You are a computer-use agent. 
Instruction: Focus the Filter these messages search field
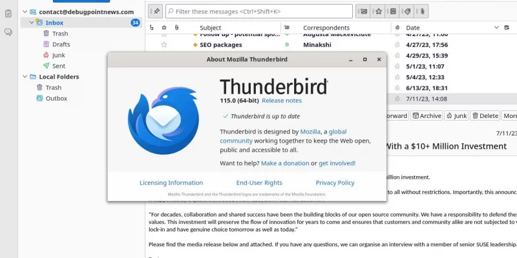coord(259,12)
